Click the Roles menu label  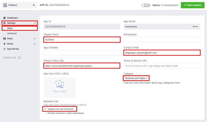[x=10, y=39]
